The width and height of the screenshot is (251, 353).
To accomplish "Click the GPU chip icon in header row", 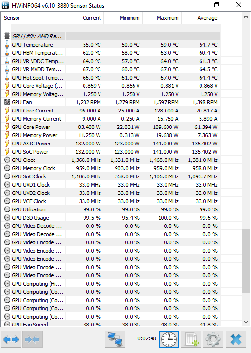I will click(x=7, y=36).
